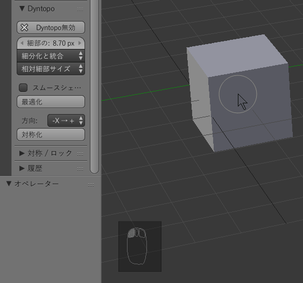Enable the スムースシェ… checkbox
The image size is (303, 283).
23,88
